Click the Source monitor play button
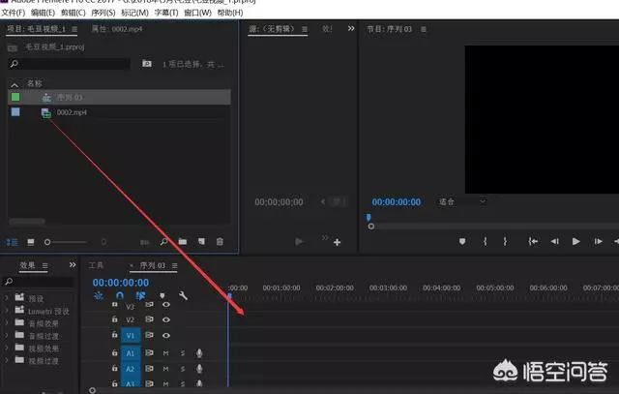 299,241
